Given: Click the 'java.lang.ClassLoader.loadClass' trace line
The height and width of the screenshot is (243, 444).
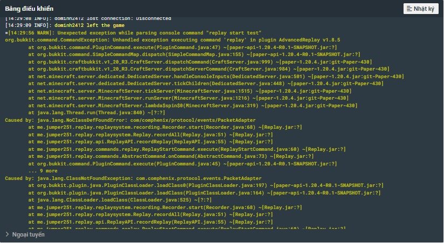Looking at the screenshot, I should click(x=120, y=200).
